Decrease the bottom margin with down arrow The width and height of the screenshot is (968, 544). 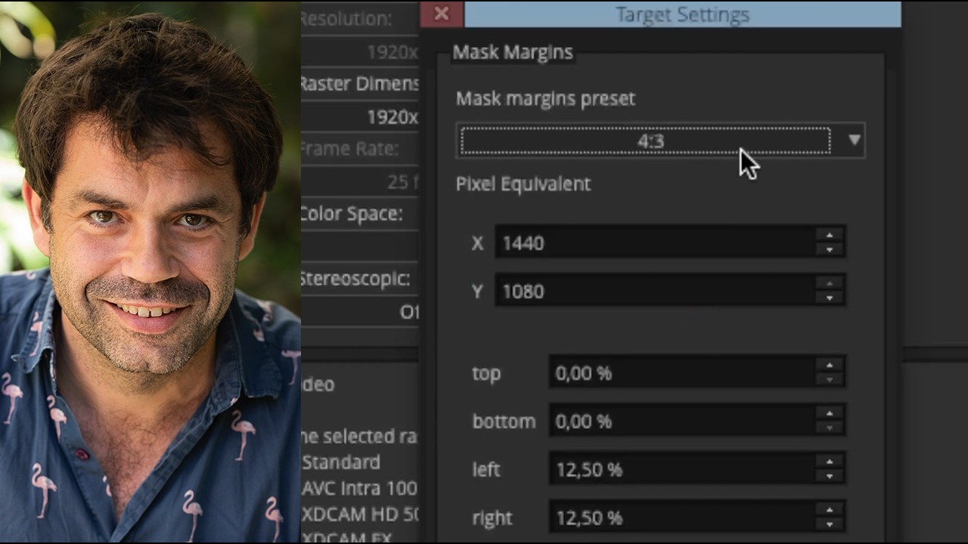coord(830,428)
